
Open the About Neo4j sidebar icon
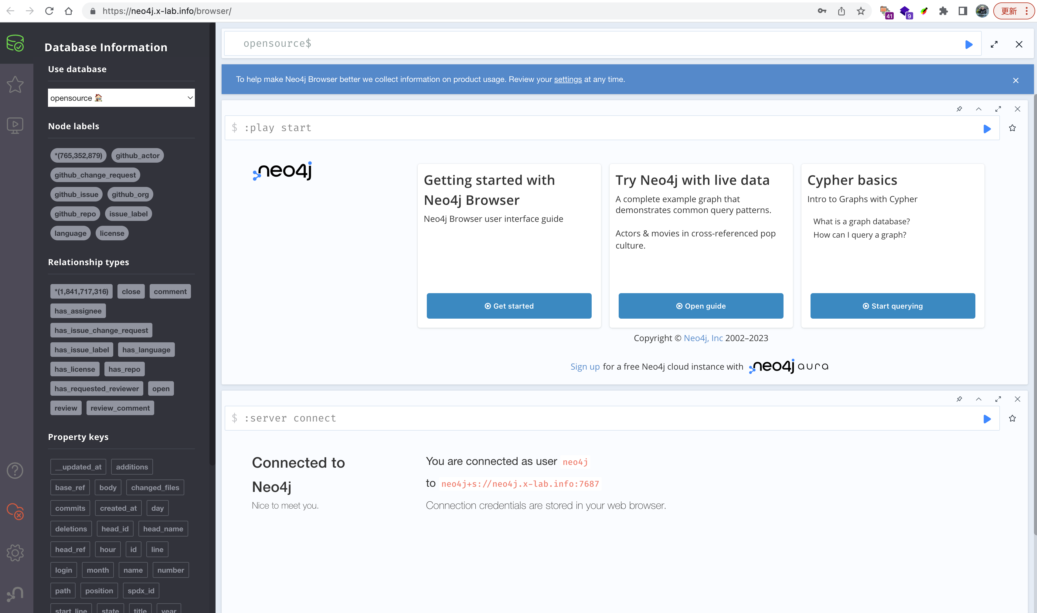point(15,594)
